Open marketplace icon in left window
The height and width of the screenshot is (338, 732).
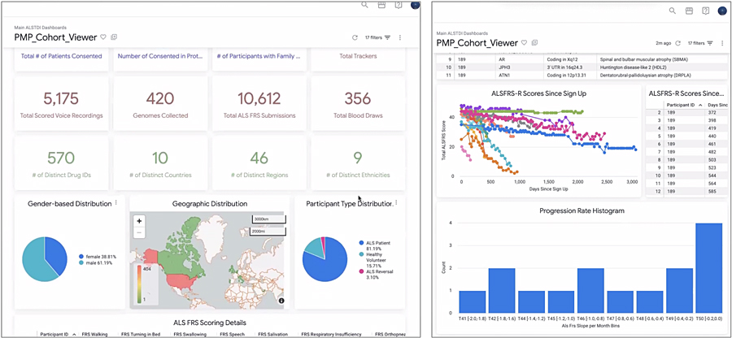tap(381, 5)
